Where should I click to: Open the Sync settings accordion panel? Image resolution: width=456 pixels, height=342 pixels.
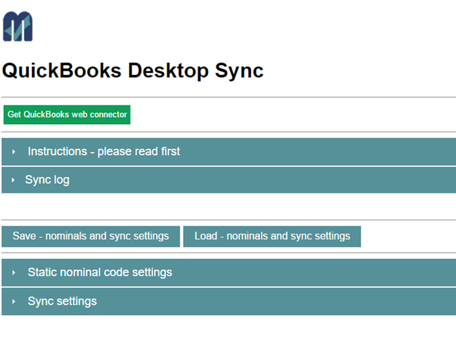pyautogui.click(x=229, y=302)
